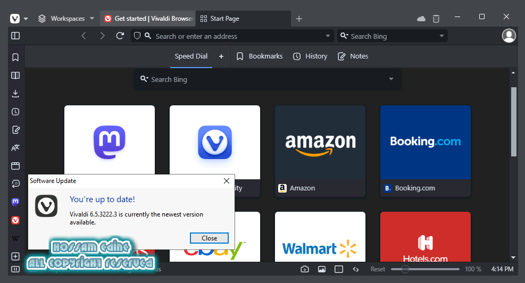Open the Vivaldi web panel in sidebar
This screenshot has width=525, height=283.
15,220
